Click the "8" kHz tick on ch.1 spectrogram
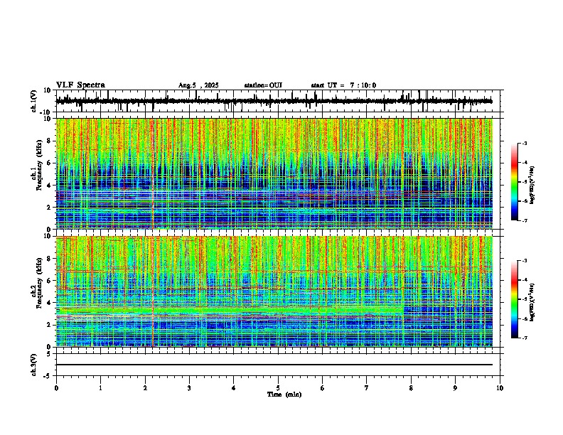The width and height of the screenshot is (563, 435). coord(50,141)
